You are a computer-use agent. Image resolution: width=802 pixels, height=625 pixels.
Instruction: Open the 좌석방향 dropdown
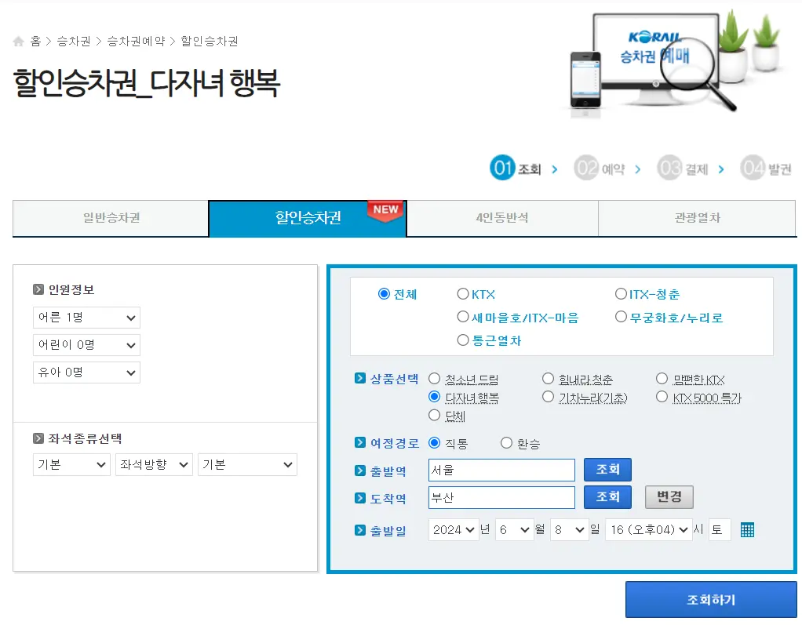pos(154,464)
